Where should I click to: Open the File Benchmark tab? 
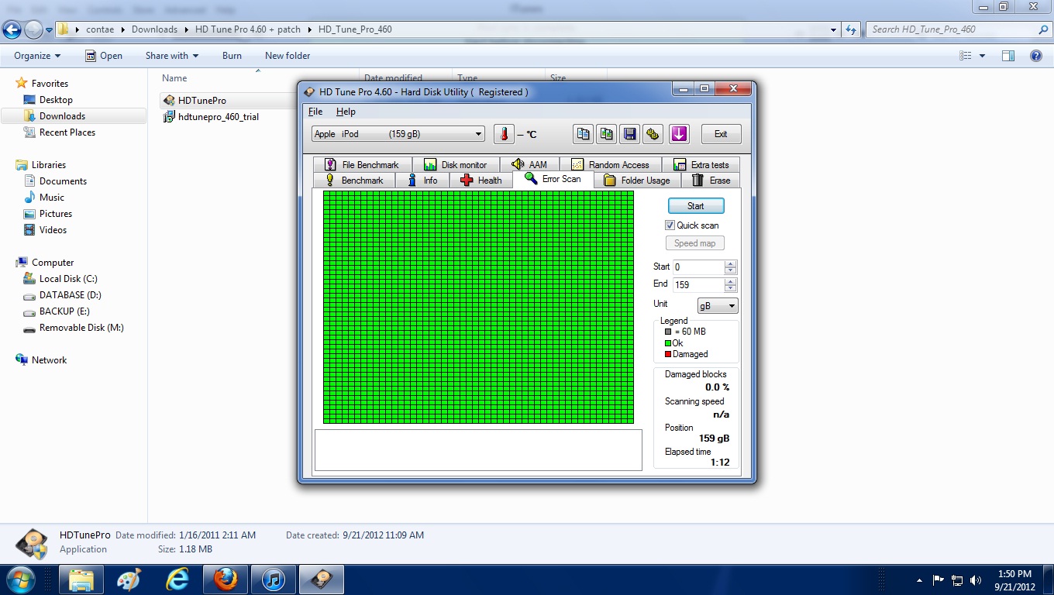(362, 165)
